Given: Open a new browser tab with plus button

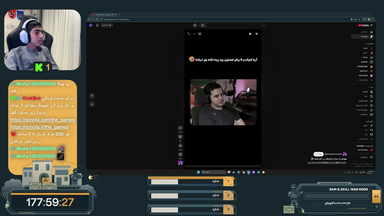Looking at the screenshot, I should tap(119, 14).
